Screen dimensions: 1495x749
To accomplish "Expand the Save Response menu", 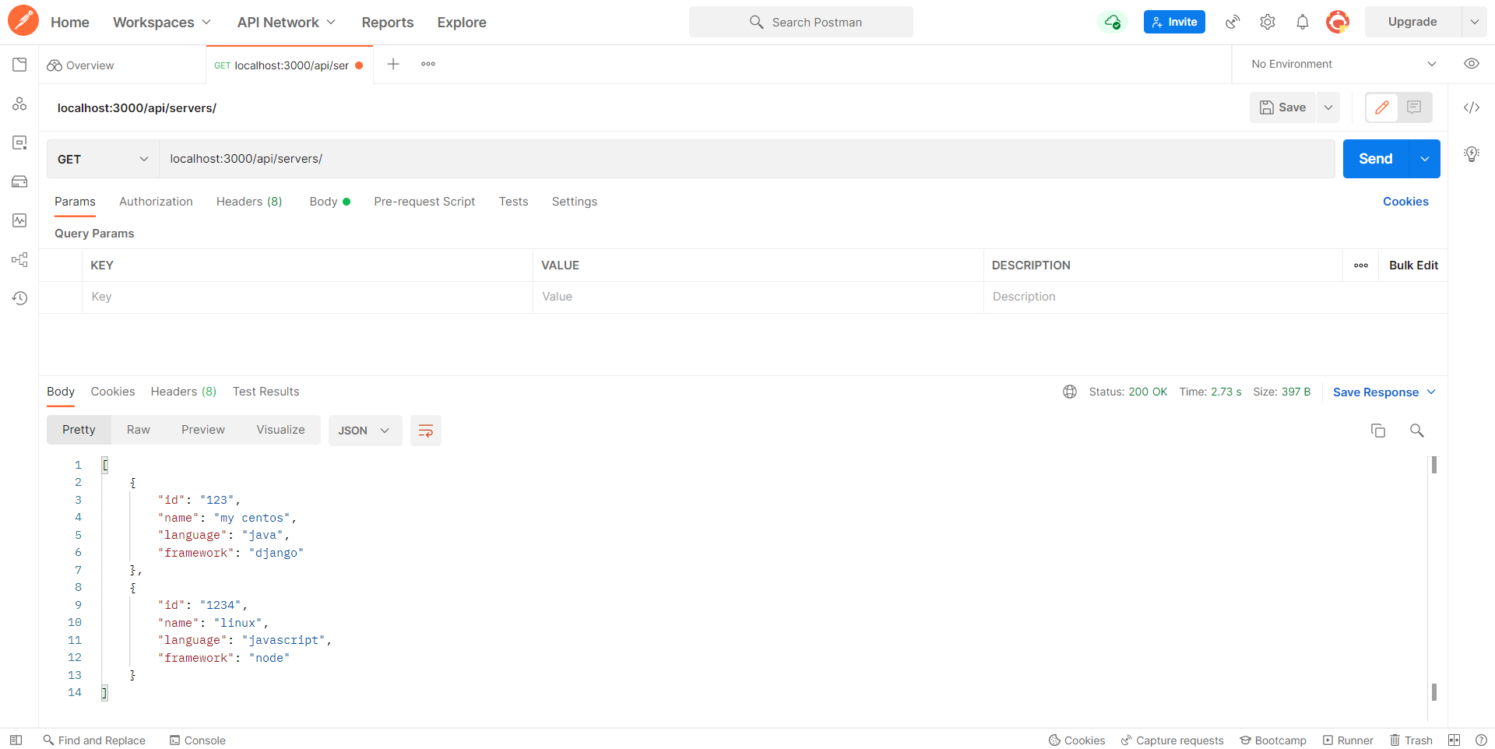I will tap(1384, 392).
